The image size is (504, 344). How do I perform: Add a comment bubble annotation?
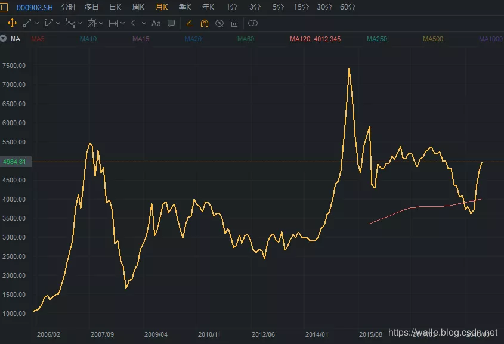point(171,23)
